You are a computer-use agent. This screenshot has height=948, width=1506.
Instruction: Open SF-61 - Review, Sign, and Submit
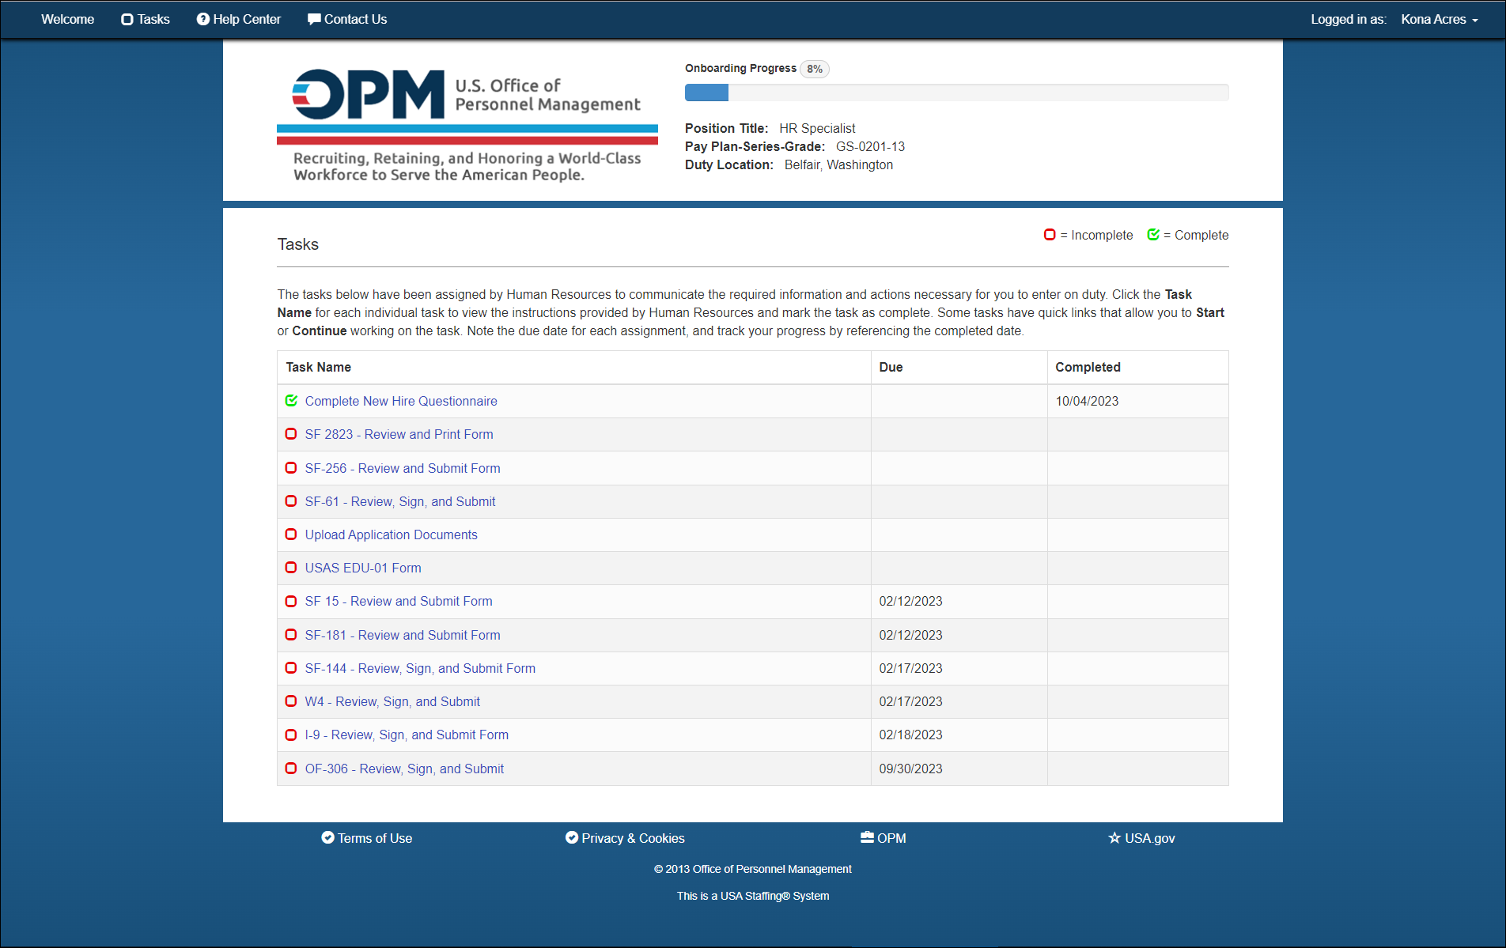coord(400,501)
